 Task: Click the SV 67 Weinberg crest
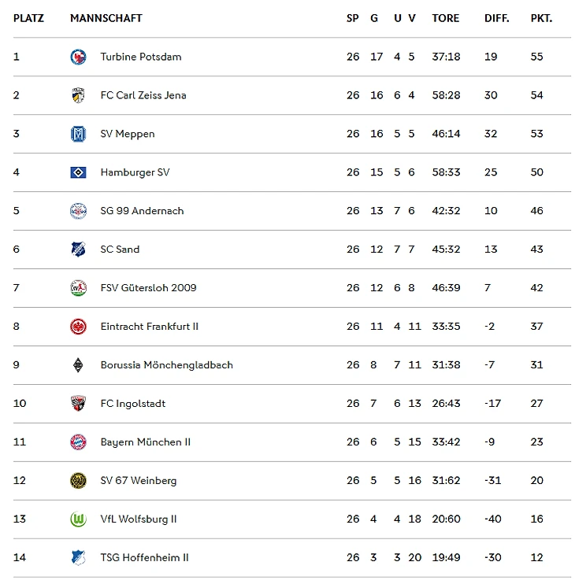coord(78,481)
